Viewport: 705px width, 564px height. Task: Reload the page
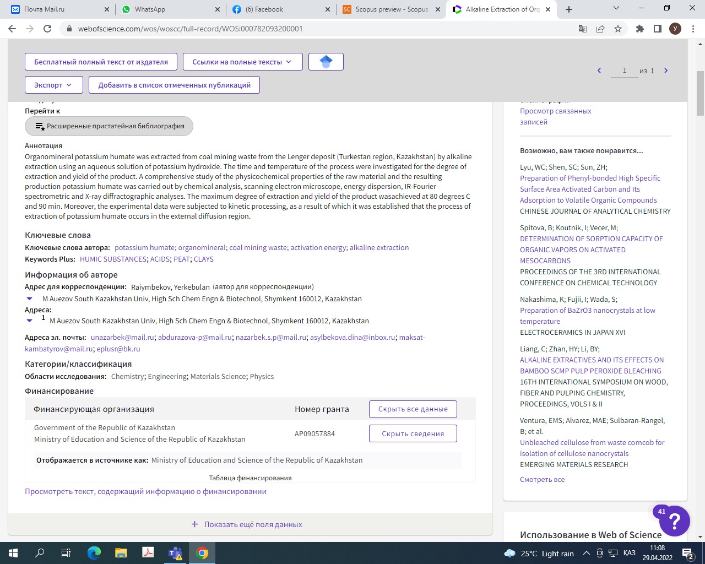pyautogui.click(x=47, y=29)
